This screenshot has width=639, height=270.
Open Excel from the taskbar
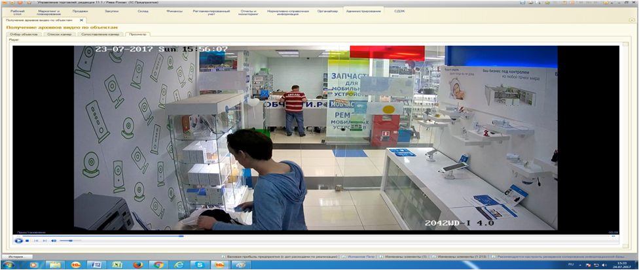[x=117, y=265]
